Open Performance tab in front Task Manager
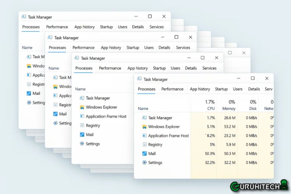The image size is (291, 194). pyautogui.click(x=172, y=89)
